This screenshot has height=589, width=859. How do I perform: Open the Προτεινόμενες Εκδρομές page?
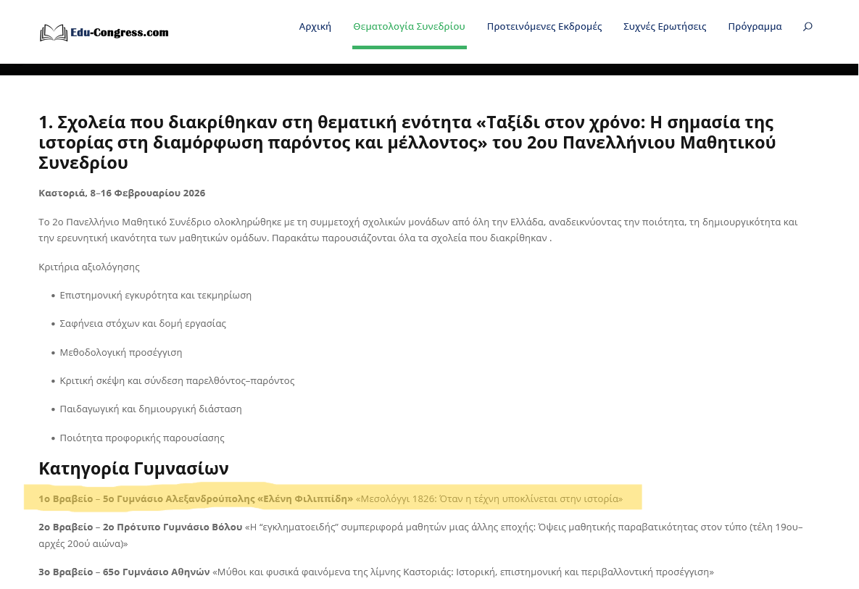pyautogui.click(x=544, y=27)
